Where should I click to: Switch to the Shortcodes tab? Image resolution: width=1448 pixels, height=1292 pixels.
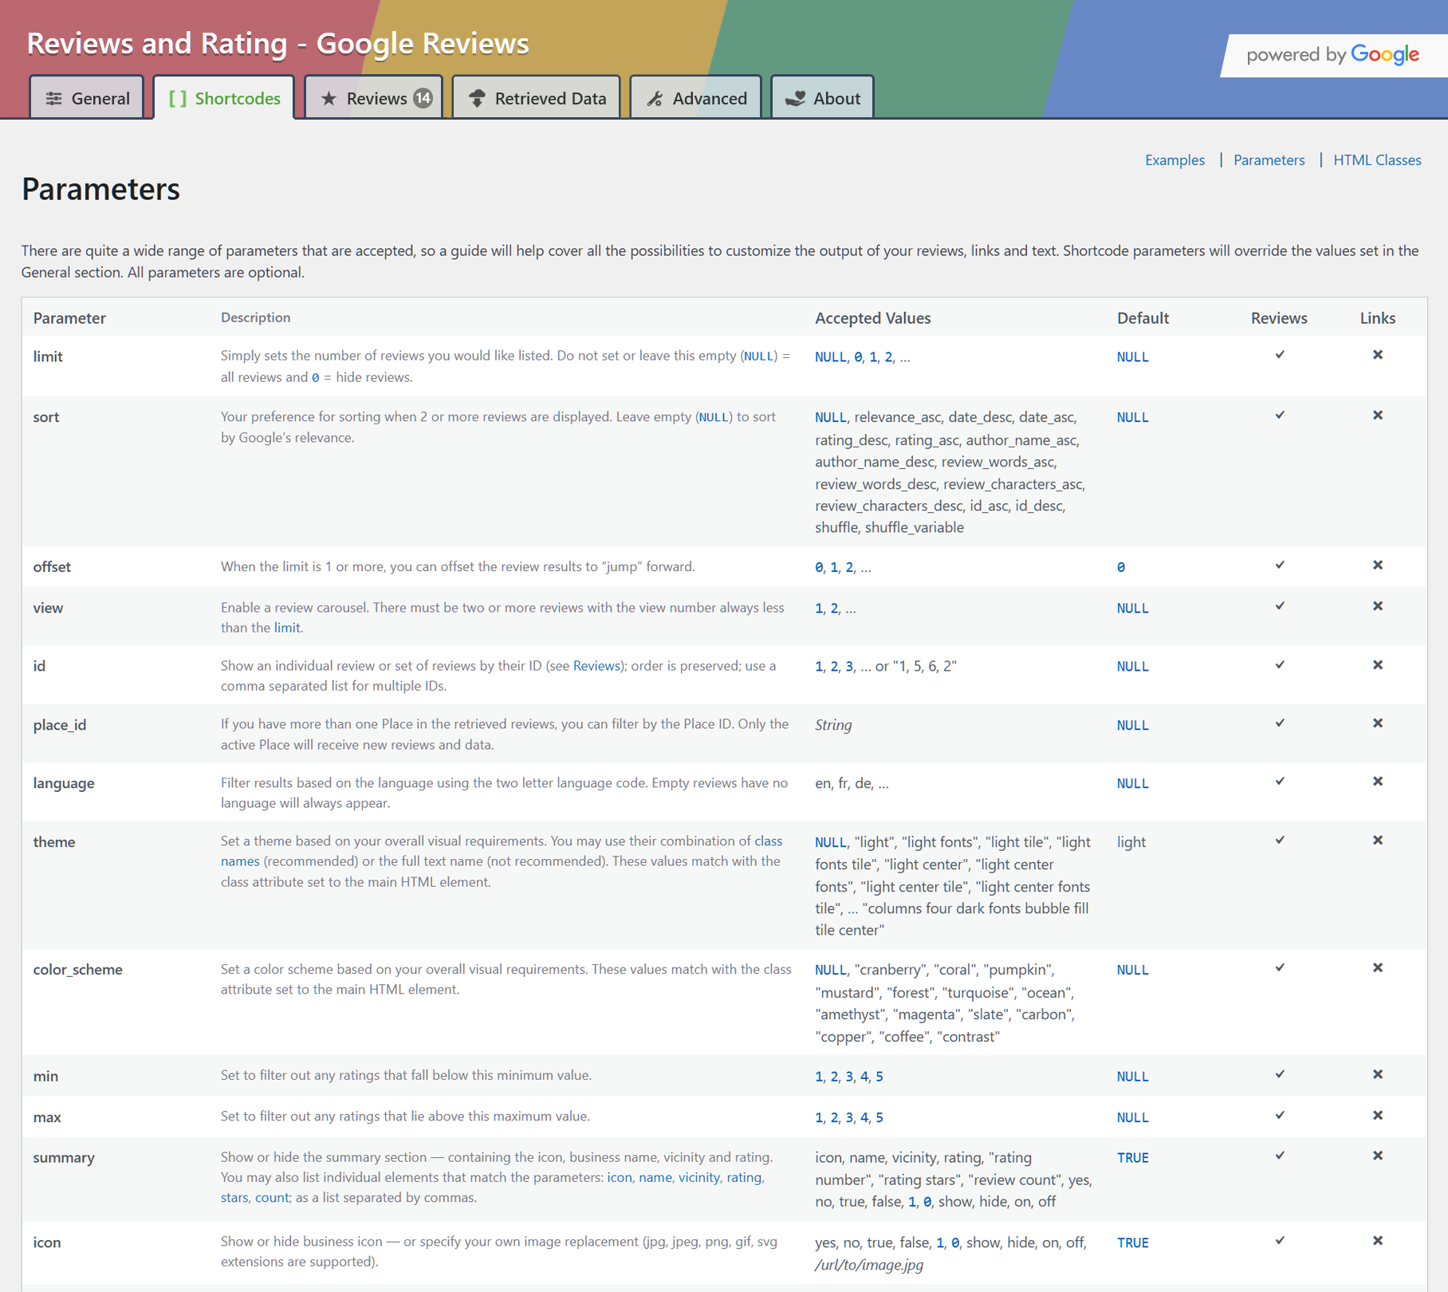(x=224, y=98)
